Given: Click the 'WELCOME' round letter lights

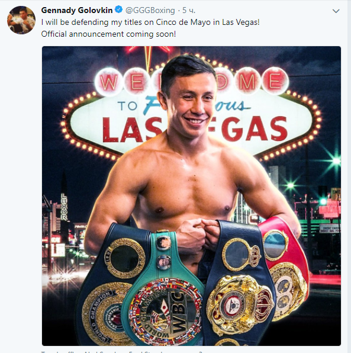Looking at the screenshot, I should 192,82.
